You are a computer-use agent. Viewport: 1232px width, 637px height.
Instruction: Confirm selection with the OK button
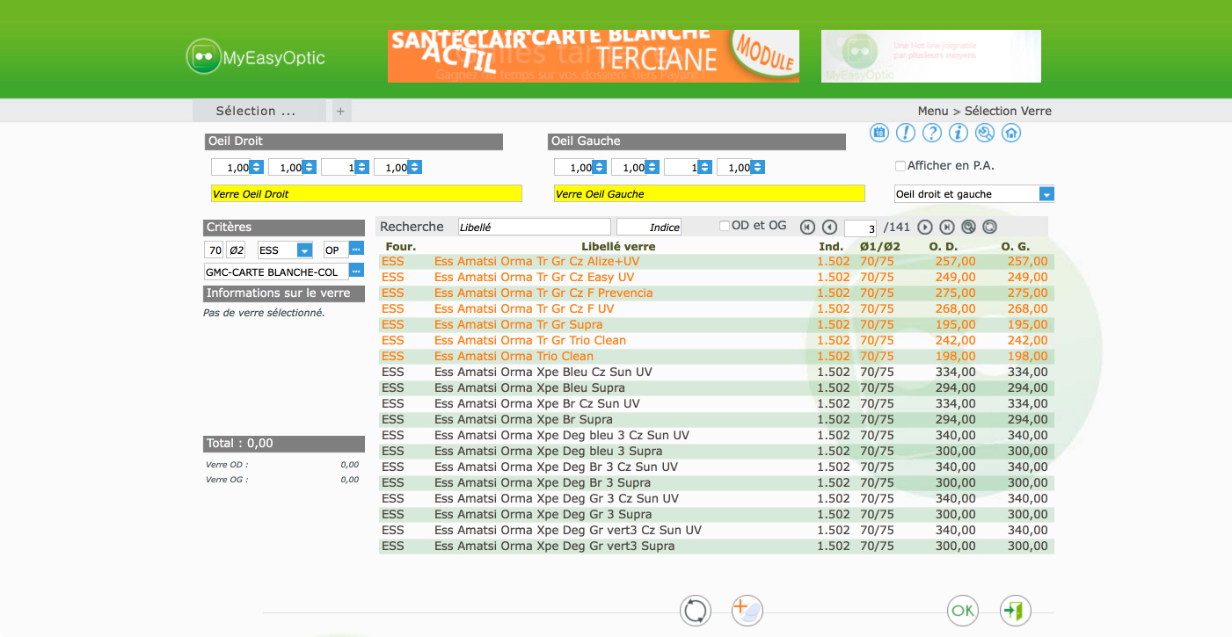pos(963,610)
